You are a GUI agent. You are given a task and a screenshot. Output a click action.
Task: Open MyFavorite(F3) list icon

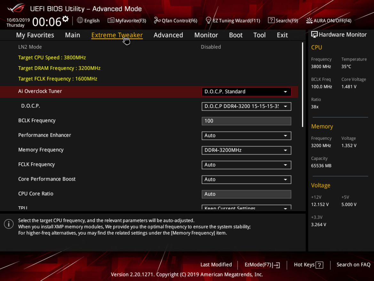click(111, 20)
